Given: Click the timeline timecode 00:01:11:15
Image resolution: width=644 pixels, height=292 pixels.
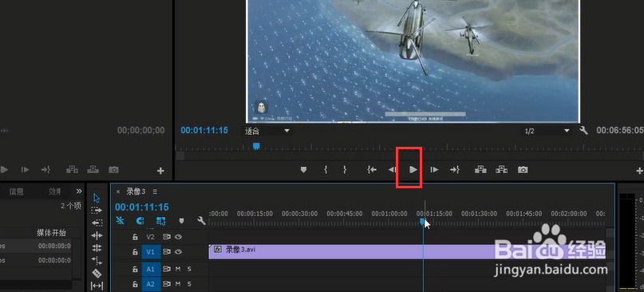Looking at the screenshot, I should (x=142, y=207).
